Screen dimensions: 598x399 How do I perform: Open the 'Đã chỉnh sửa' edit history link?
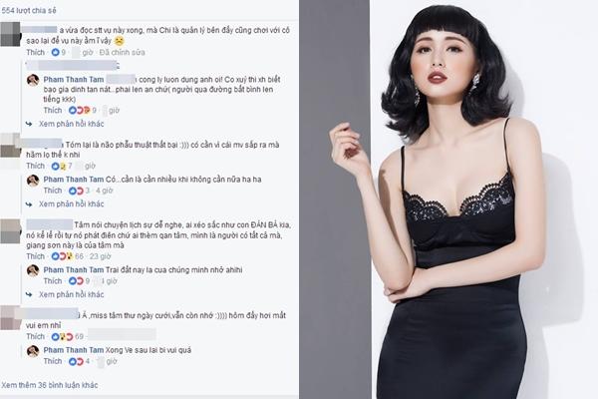[122, 52]
